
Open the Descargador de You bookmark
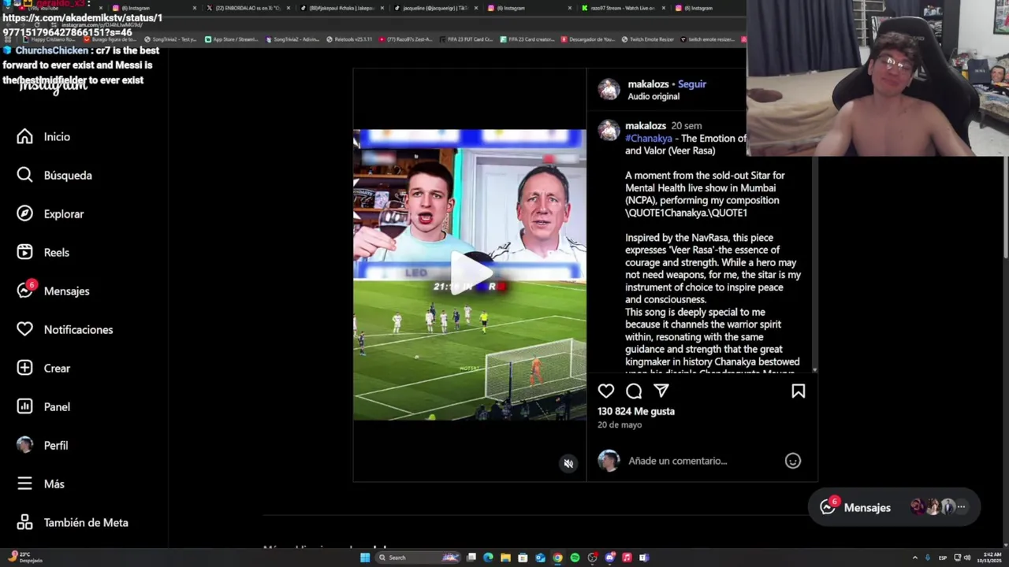coord(587,39)
